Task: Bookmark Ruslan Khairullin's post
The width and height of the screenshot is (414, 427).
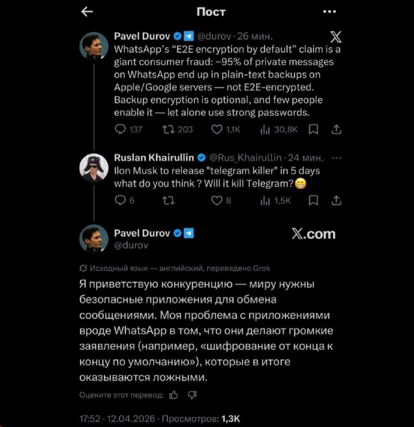Action: [x=314, y=201]
